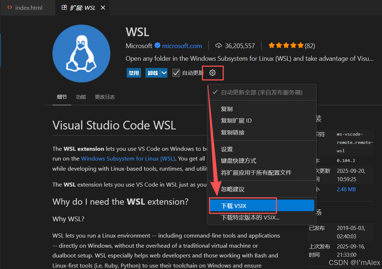This screenshot has width=382, height=269.
Task: Select 下载 VSIX menu item
Action: click(262, 206)
